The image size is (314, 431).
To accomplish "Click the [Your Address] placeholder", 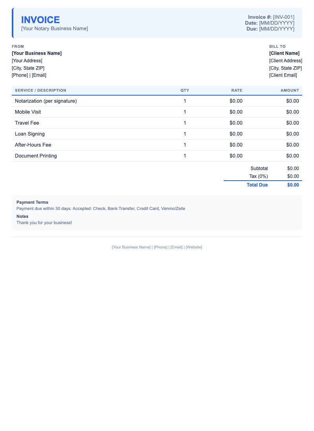I will pos(27,61).
